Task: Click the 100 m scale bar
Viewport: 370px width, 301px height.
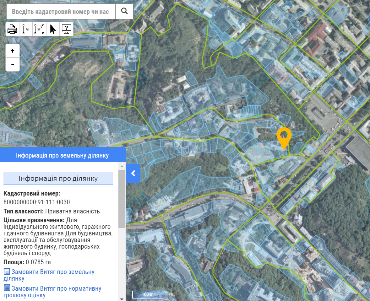Action: click(148, 295)
